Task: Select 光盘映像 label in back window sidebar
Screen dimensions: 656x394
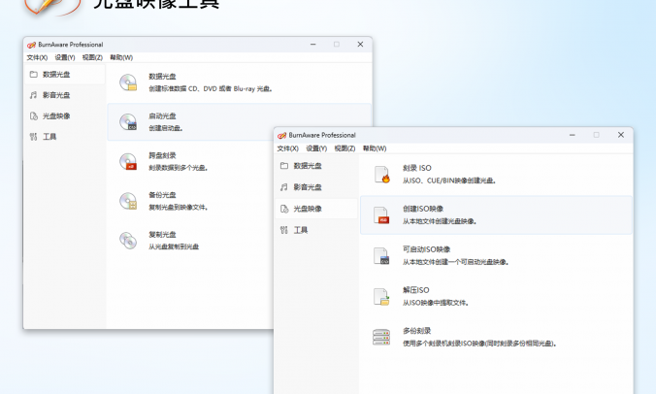Action: tap(56, 115)
